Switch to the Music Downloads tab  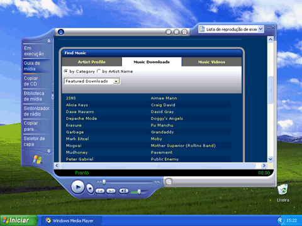[152, 62]
